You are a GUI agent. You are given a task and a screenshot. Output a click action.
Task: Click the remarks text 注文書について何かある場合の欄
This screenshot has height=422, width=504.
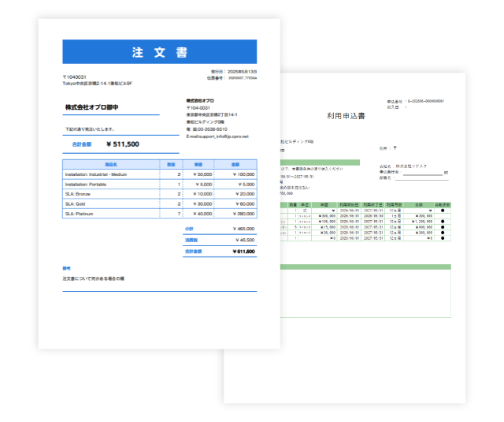(93, 278)
